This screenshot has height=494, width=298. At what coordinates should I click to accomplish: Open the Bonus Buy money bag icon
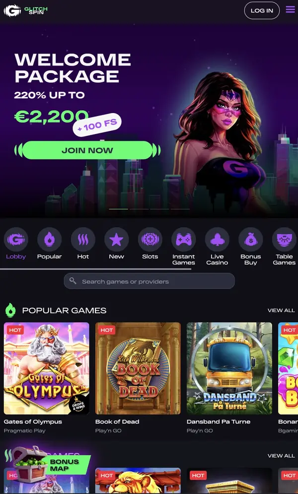coord(251,240)
